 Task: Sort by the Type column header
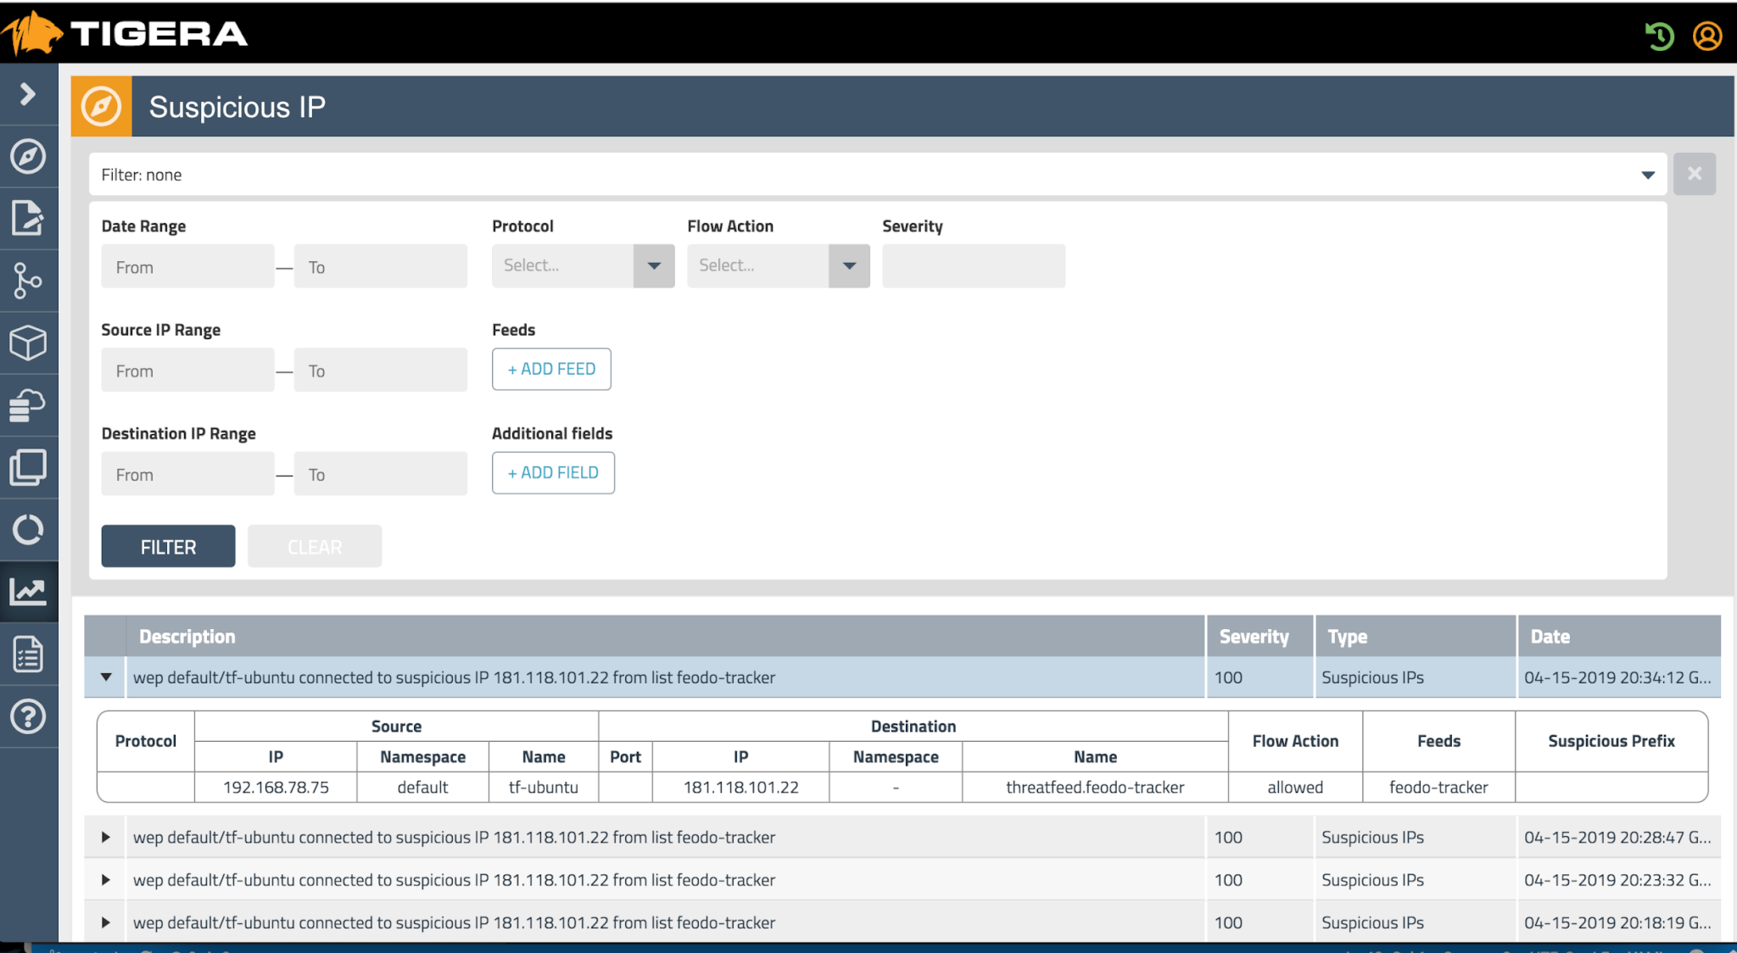point(1415,636)
